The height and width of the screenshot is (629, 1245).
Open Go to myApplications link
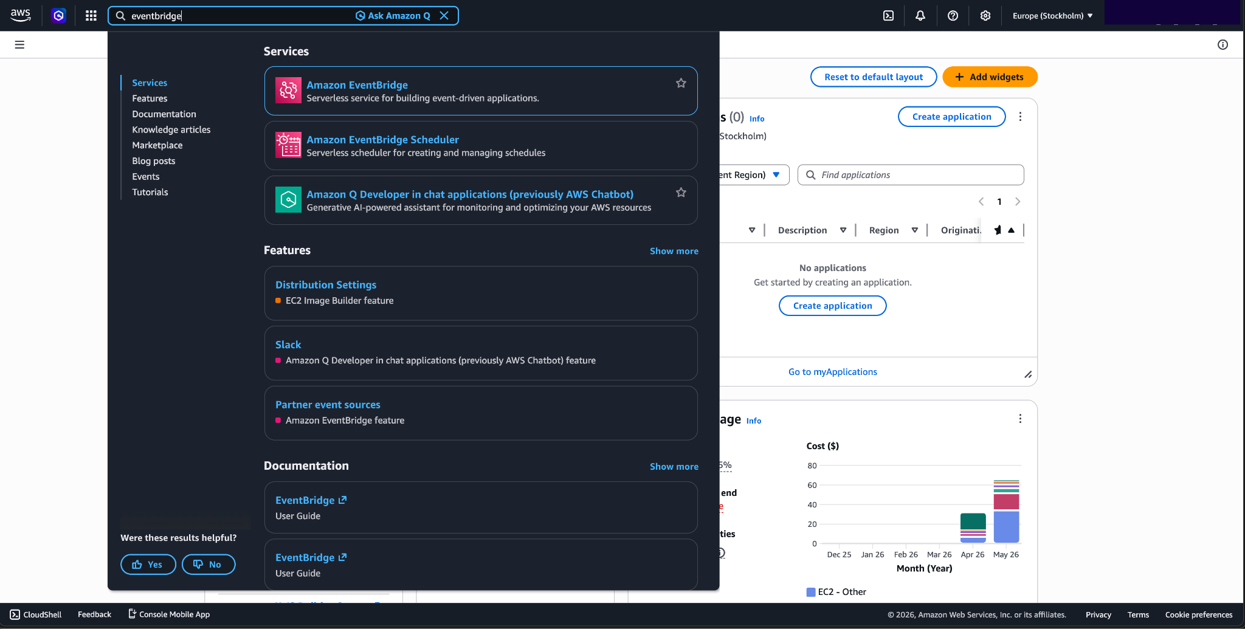(833, 372)
